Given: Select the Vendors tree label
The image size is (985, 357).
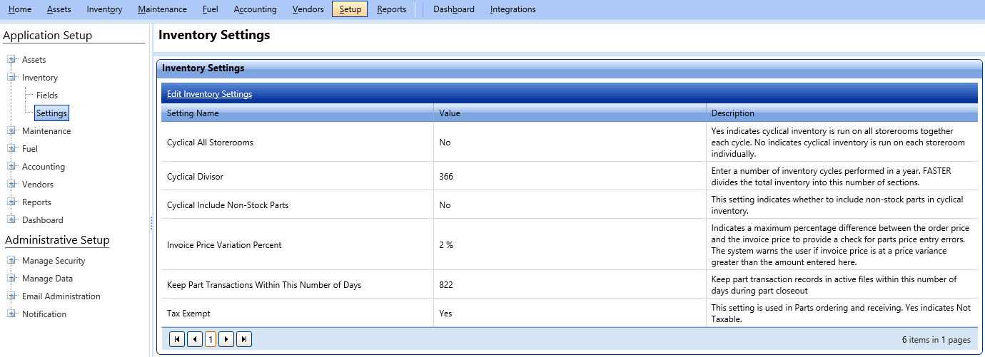Looking at the screenshot, I should pos(37,185).
